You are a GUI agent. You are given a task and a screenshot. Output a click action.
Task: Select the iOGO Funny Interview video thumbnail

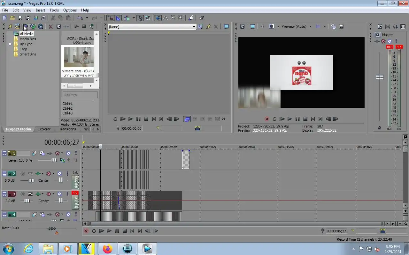(79, 57)
